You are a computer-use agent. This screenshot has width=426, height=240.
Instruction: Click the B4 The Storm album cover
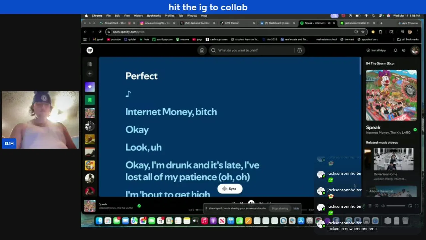(x=391, y=95)
